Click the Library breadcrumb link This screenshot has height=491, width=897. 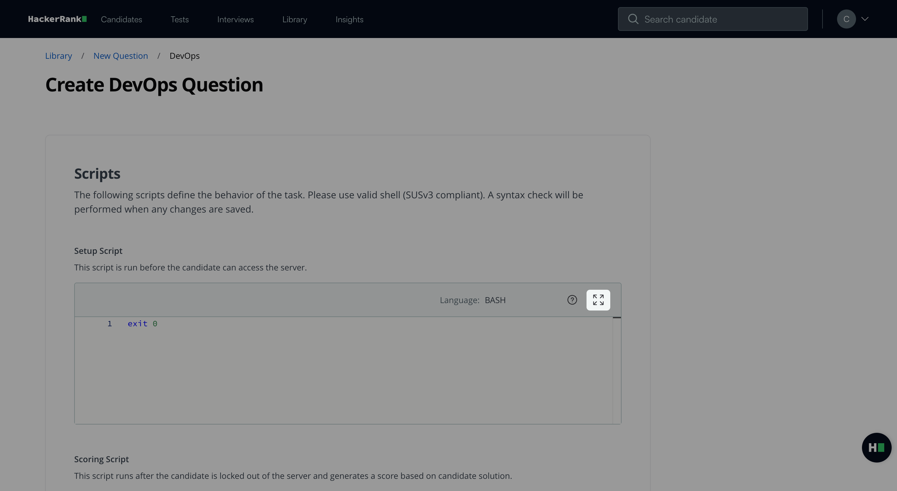point(58,56)
